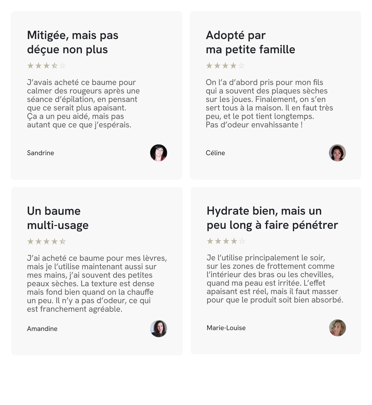Viewport: 372px width, 405px height.
Task: Click Céline's profile photo
Action: pyautogui.click(x=337, y=153)
